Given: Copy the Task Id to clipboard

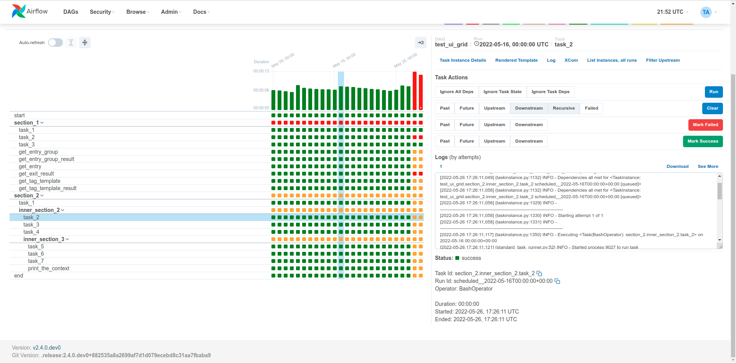Looking at the screenshot, I should coord(539,273).
